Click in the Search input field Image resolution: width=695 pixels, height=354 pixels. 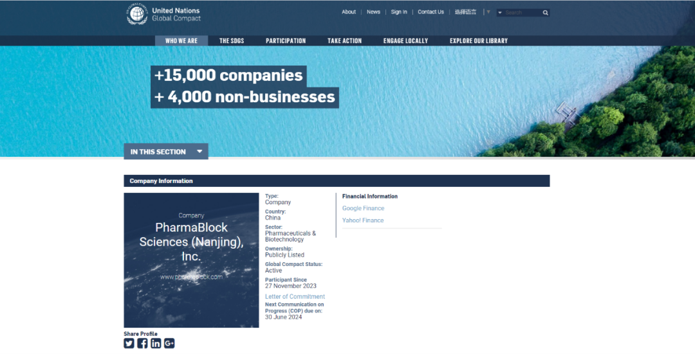coord(522,13)
